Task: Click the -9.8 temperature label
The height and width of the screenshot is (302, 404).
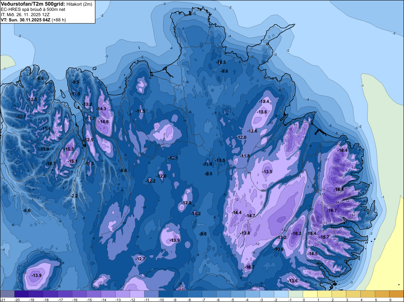Action: (203, 234)
